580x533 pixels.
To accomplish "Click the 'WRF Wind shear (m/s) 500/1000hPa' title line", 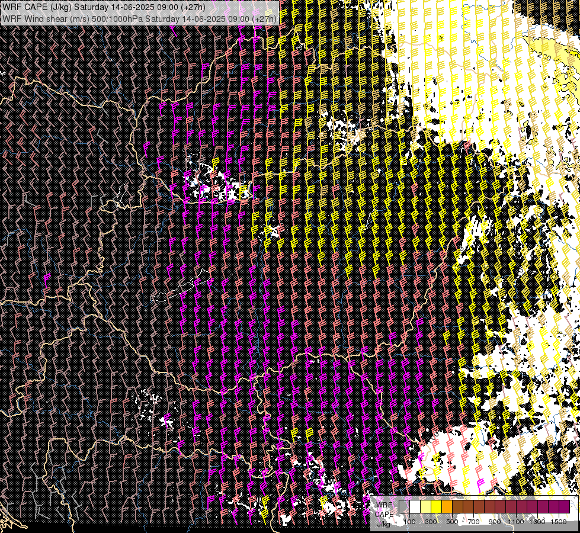I will [139, 19].
